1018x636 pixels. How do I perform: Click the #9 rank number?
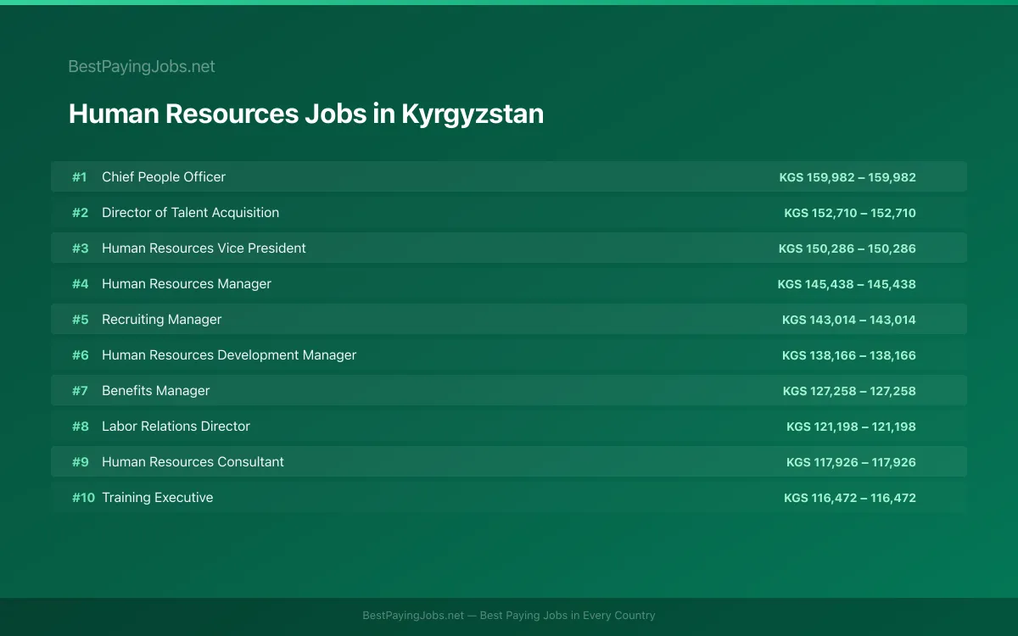point(80,462)
